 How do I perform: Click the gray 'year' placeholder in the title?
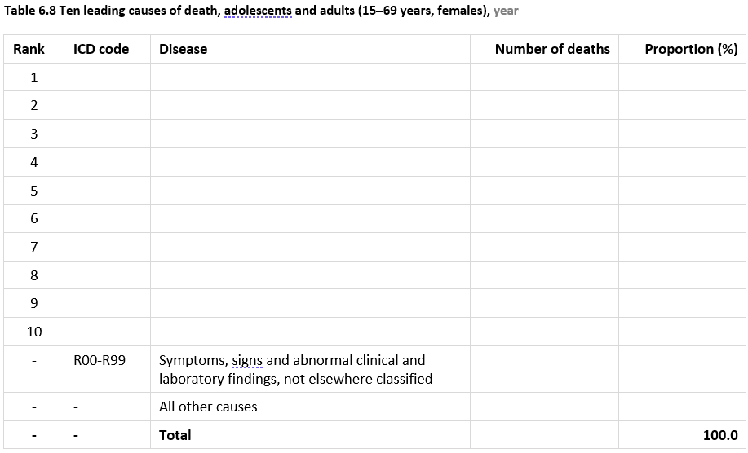(x=506, y=11)
